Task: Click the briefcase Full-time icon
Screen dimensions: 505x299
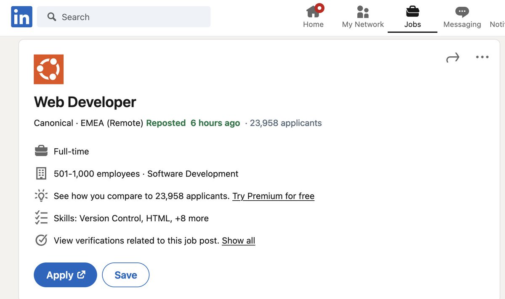Action: 41,151
